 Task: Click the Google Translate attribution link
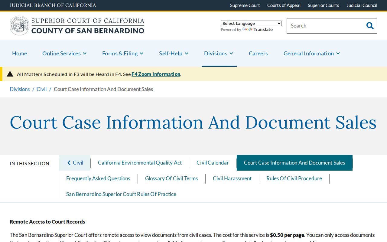(258, 30)
